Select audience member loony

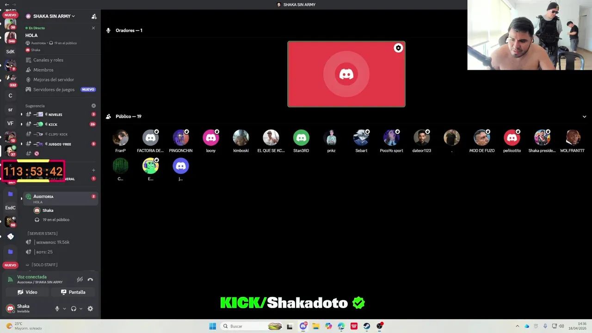coord(211,141)
